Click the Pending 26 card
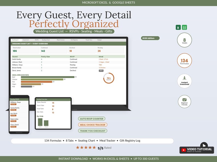The height and width of the screenshot is (162, 217). [110, 50]
